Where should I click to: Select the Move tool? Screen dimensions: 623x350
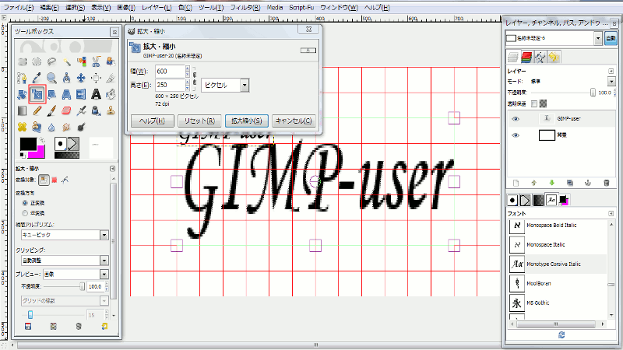coord(82,78)
